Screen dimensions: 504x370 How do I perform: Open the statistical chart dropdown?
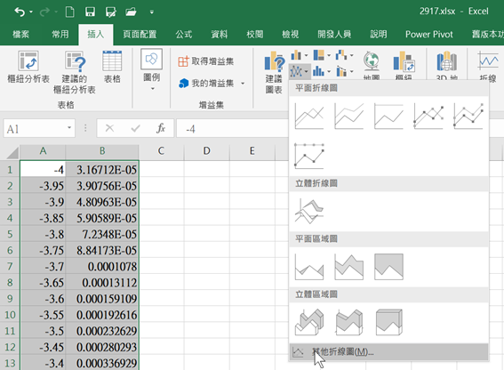[x=322, y=71]
